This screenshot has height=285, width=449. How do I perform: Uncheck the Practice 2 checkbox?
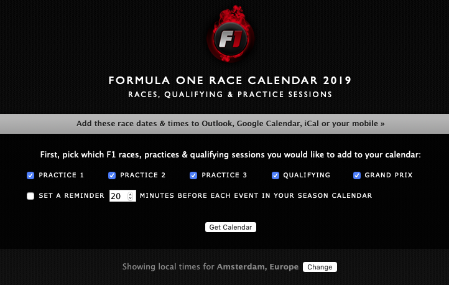(x=112, y=175)
